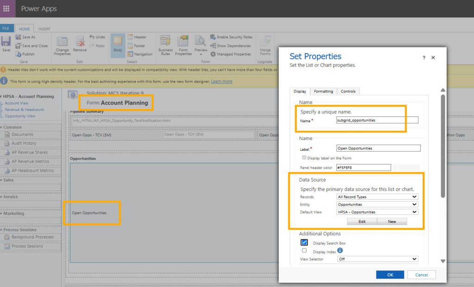The image size is (474, 287).
Task: Switch to the Formatting tab
Action: 324,91
